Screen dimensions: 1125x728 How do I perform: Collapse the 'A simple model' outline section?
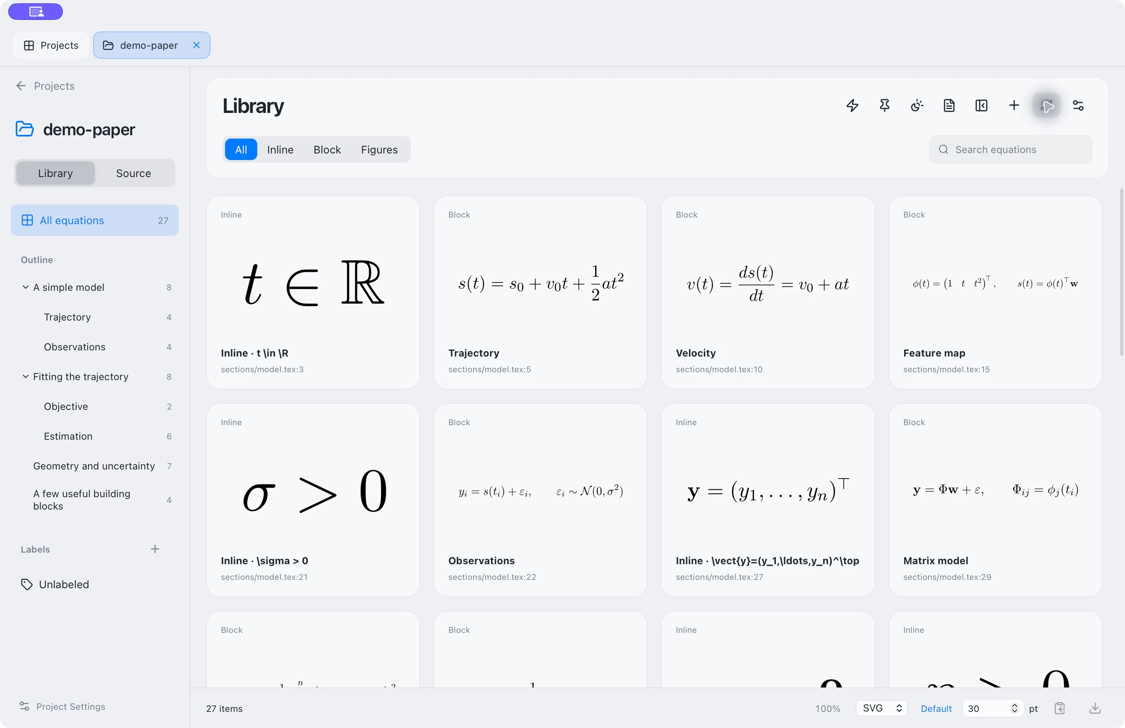click(x=26, y=287)
